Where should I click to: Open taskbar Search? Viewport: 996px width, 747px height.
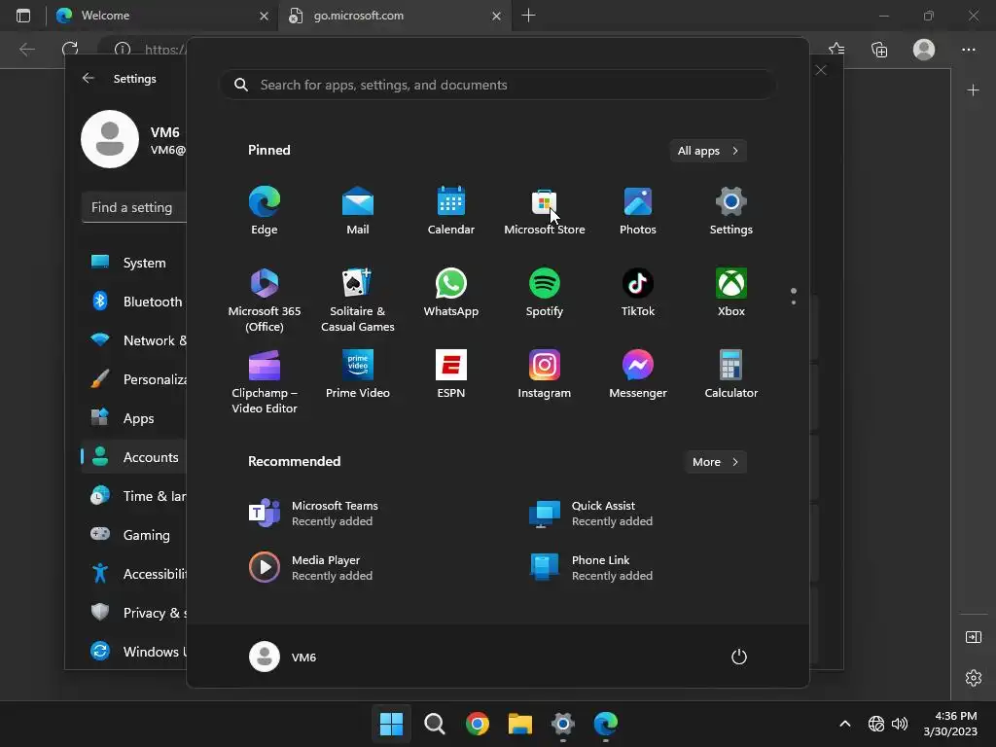coord(435,724)
